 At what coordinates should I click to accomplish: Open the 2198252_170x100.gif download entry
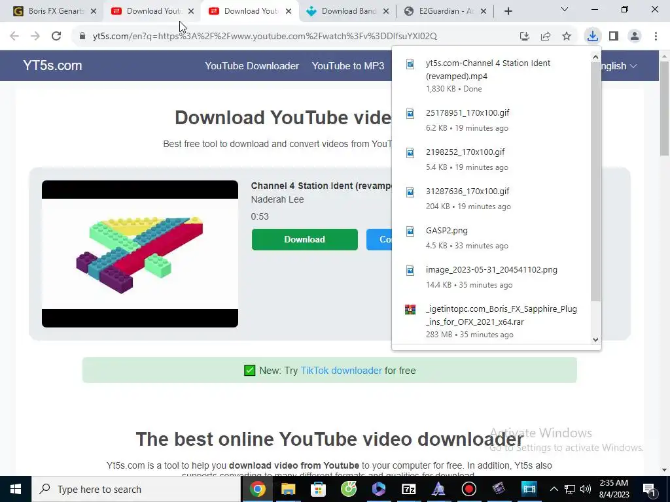491,159
